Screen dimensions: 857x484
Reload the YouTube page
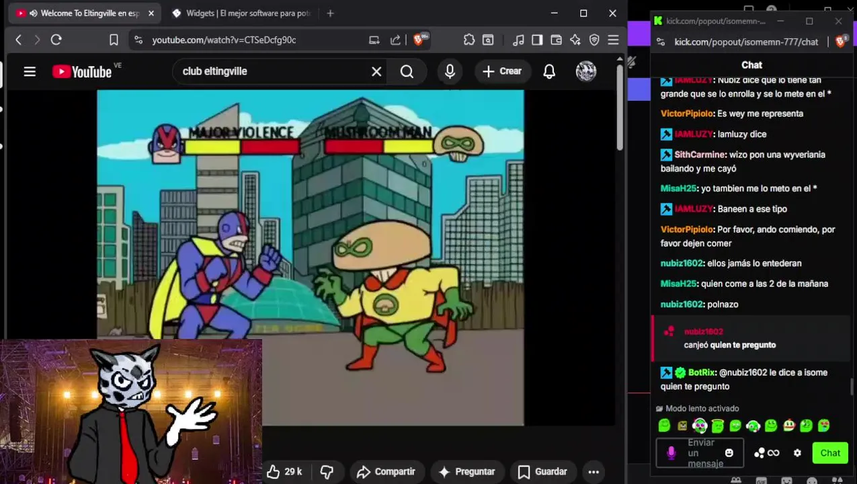pyautogui.click(x=56, y=40)
